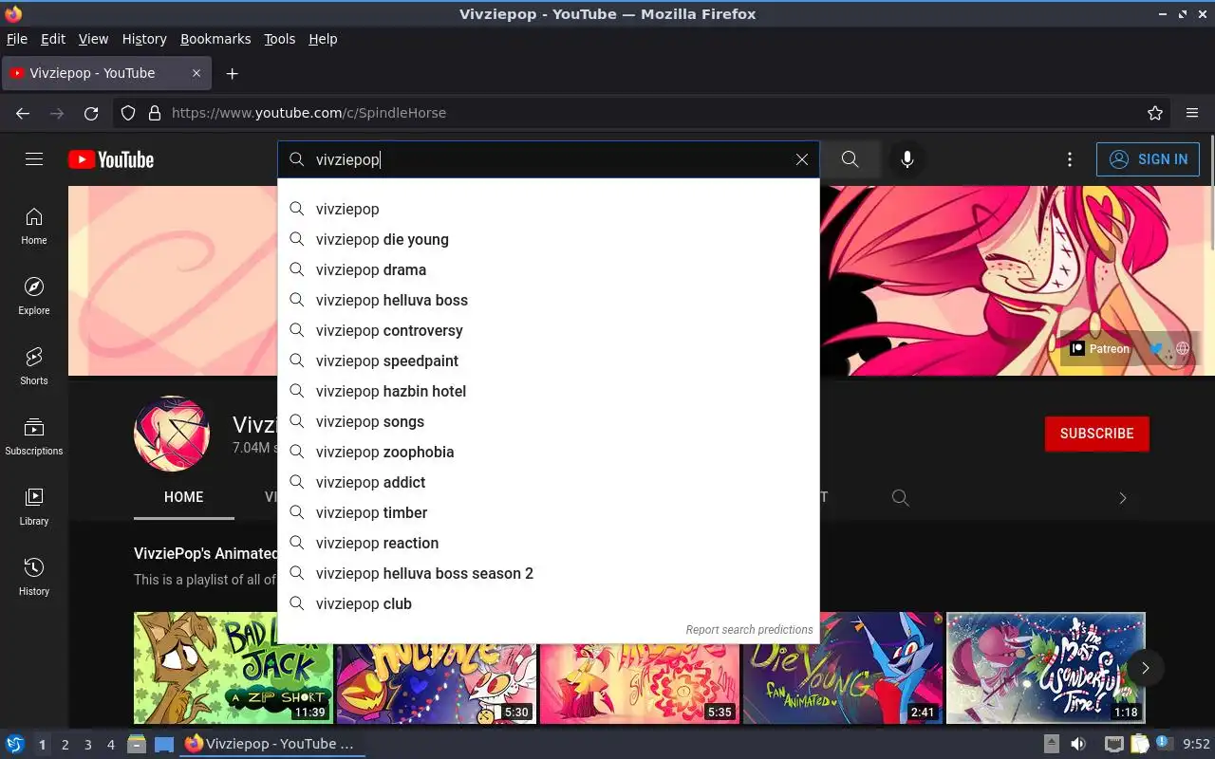1215x759 pixels.
Task: Click the SIGN IN button
Action: 1148,159
